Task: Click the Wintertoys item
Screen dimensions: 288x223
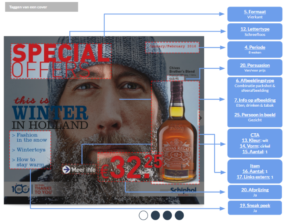Action: click(x=29, y=150)
